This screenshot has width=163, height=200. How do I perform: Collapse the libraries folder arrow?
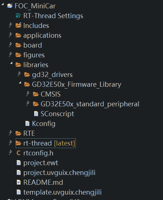pos(11,63)
